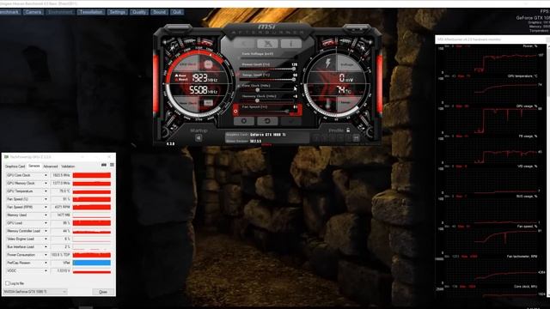Click the crossed-tools logo button in Afterburner

point(267,44)
